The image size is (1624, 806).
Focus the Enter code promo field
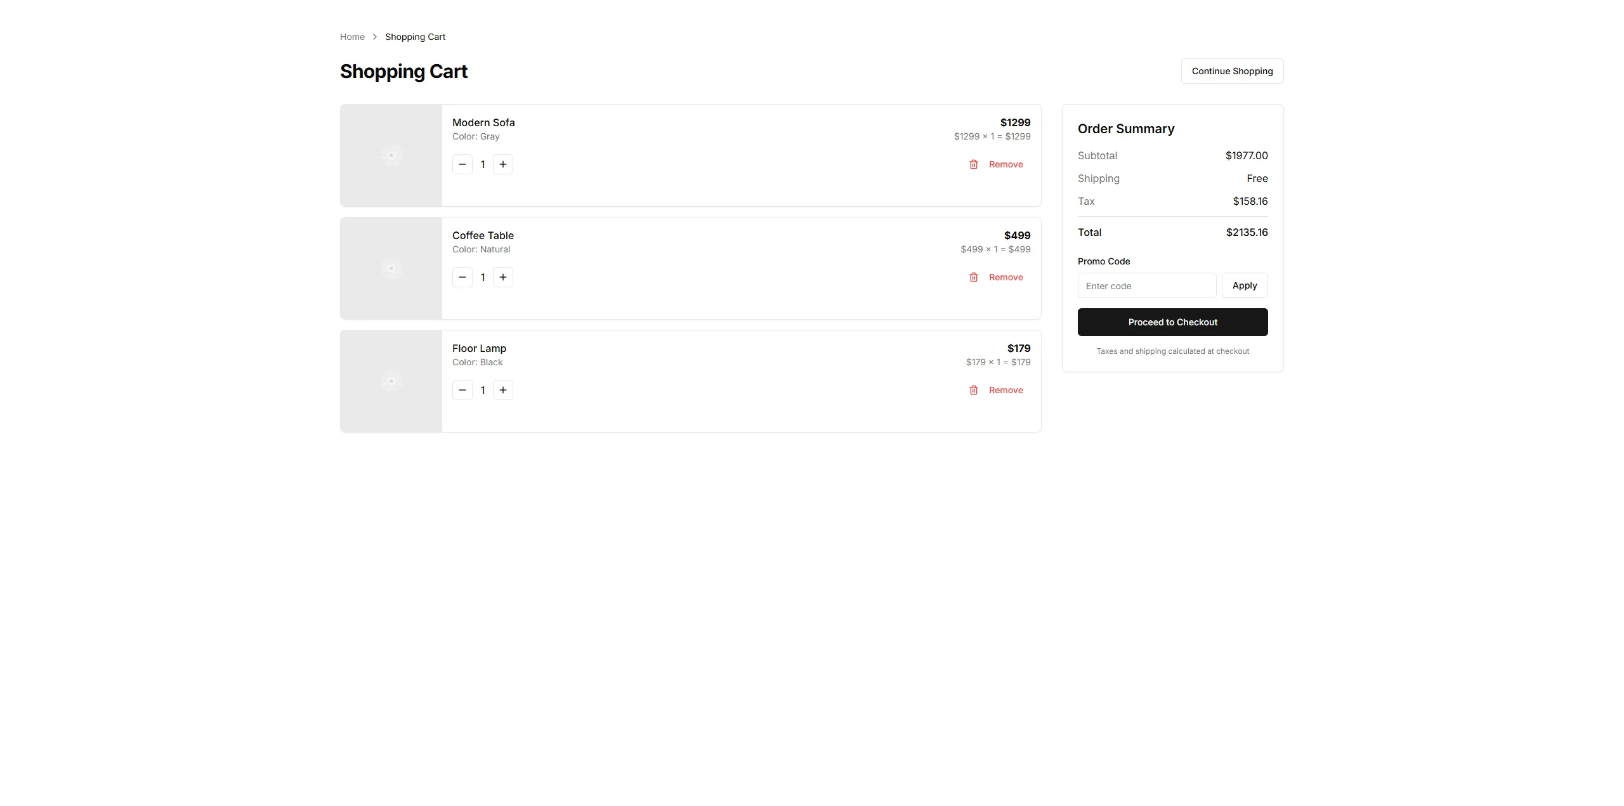pos(1147,285)
